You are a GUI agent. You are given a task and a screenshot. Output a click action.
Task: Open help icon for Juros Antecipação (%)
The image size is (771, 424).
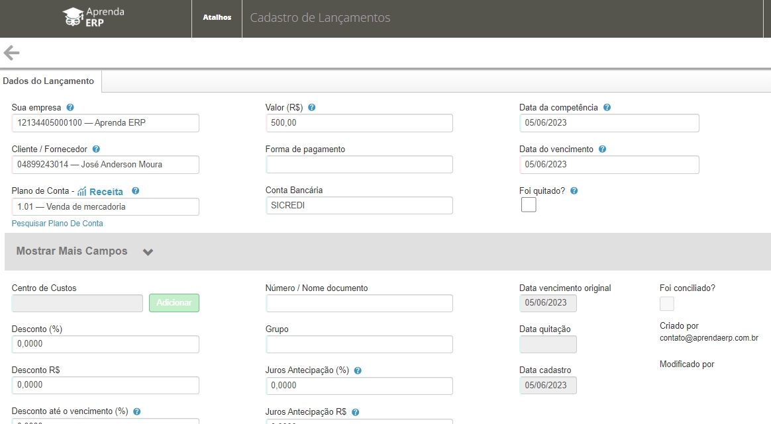coord(358,371)
